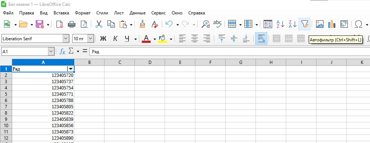Viewport: 370px width, 143px height.
Task: Expand the Open recent dropdown arrow
Action: (x=32, y=24)
